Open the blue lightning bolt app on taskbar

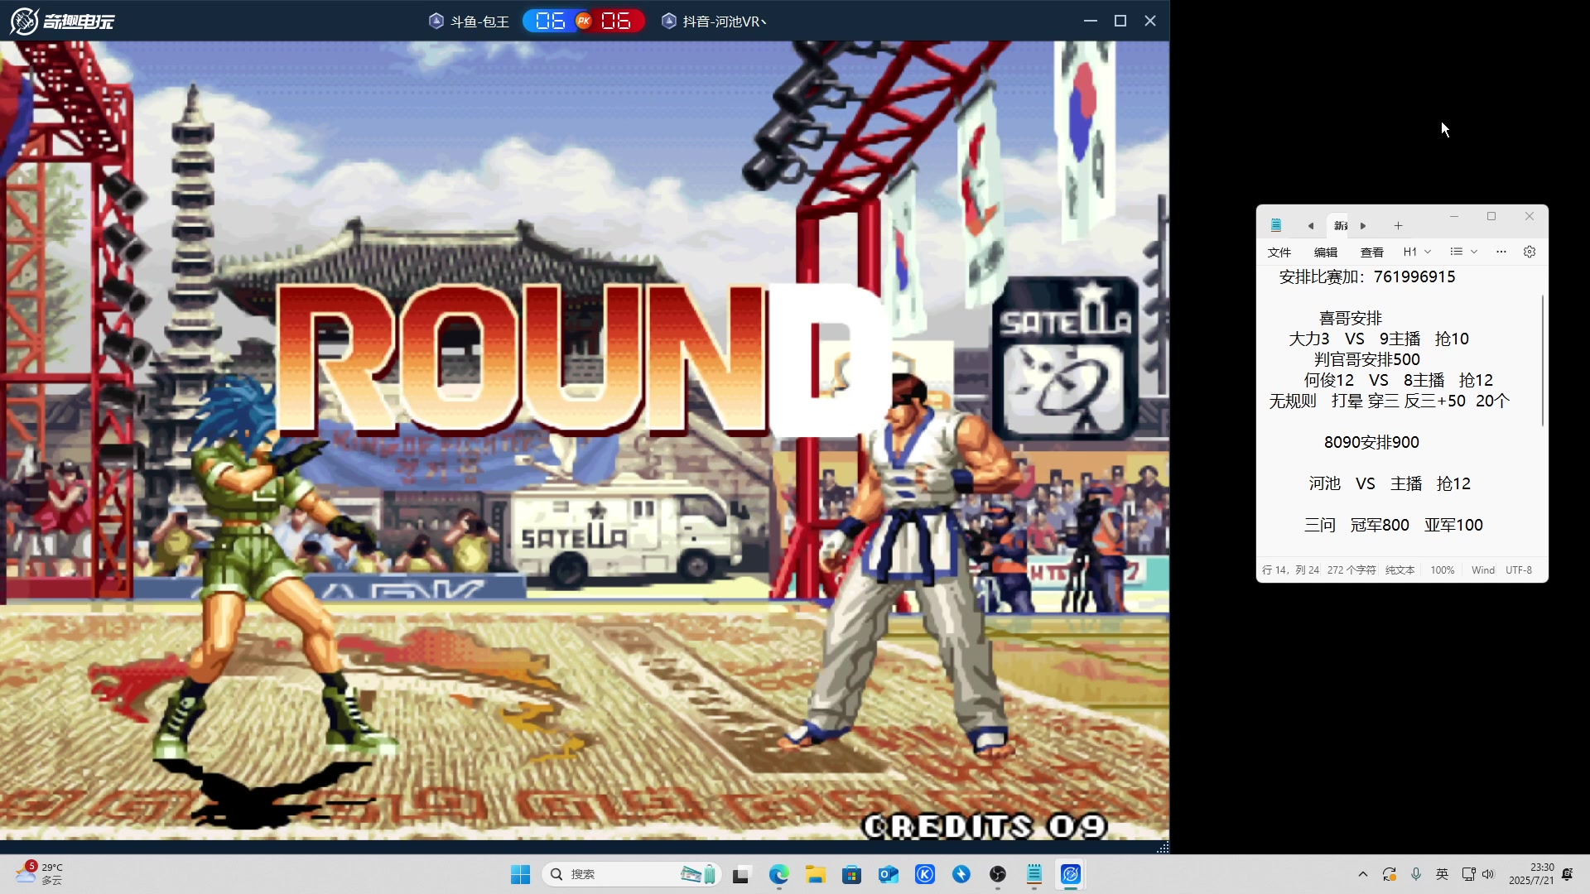[961, 874]
